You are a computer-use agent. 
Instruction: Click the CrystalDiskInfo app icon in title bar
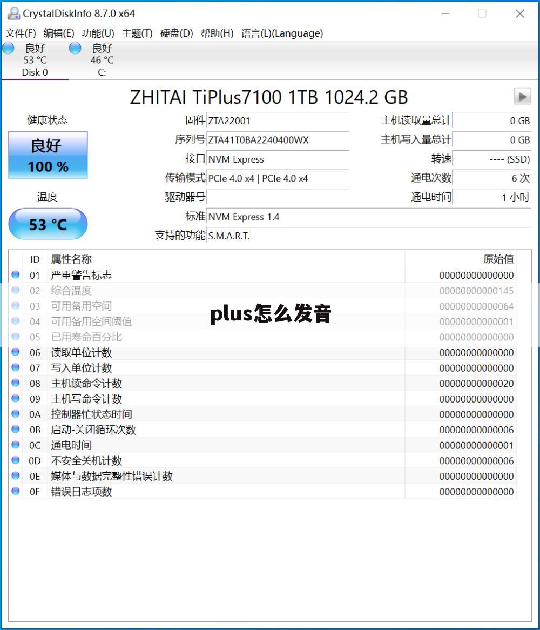point(13,14)
